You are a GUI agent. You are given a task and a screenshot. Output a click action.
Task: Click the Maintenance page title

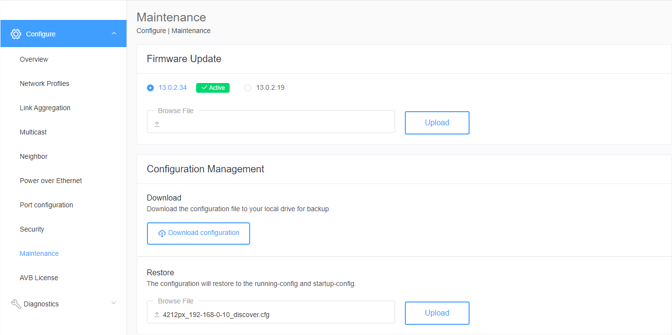click(x=171, y=17)
